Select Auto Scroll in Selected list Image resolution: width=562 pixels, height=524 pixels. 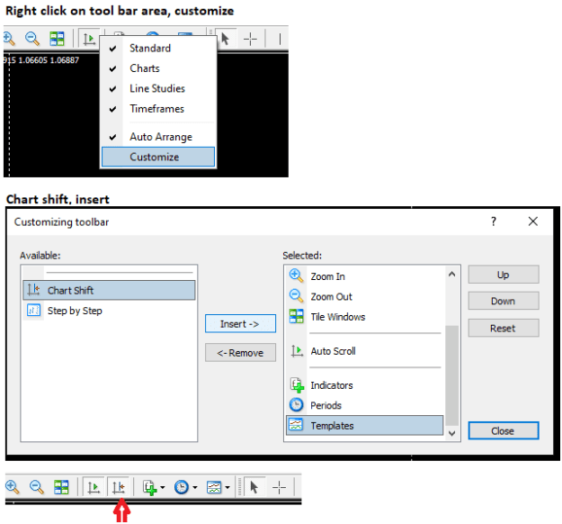coord(365,350)
